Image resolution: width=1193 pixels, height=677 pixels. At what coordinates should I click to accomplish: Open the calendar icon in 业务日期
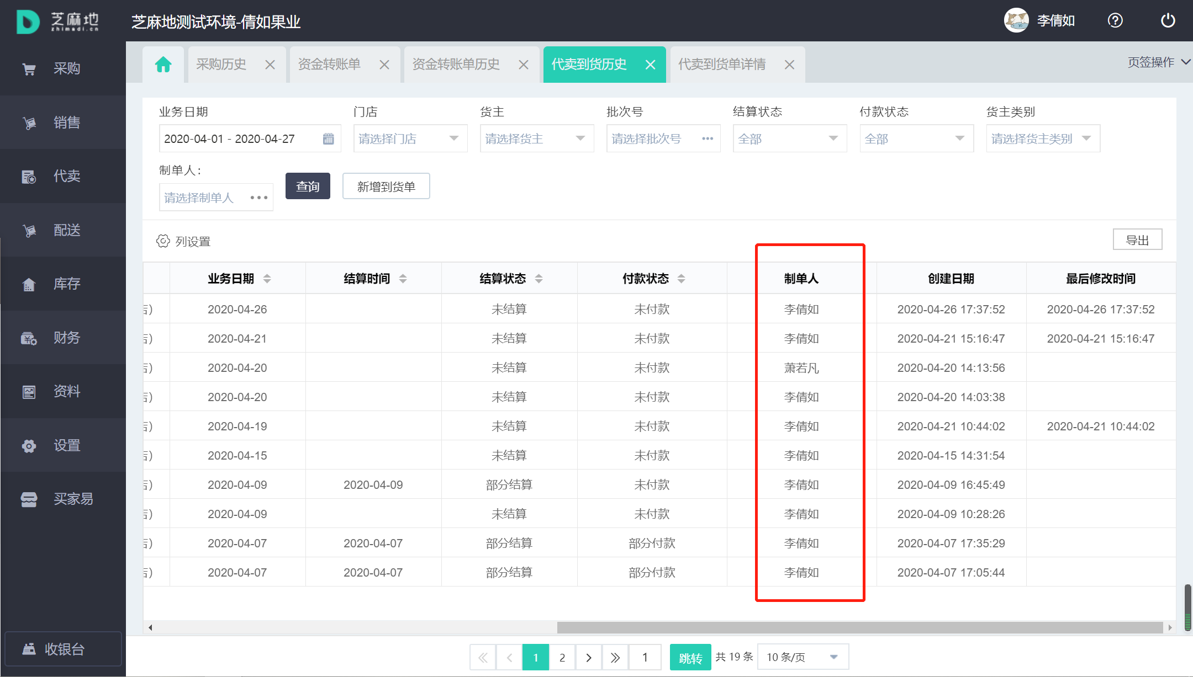328,138
